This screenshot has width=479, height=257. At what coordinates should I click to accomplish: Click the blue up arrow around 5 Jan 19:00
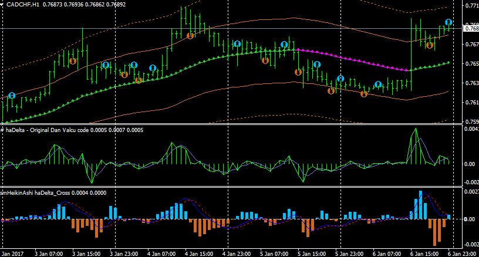(x=317, y=65)
